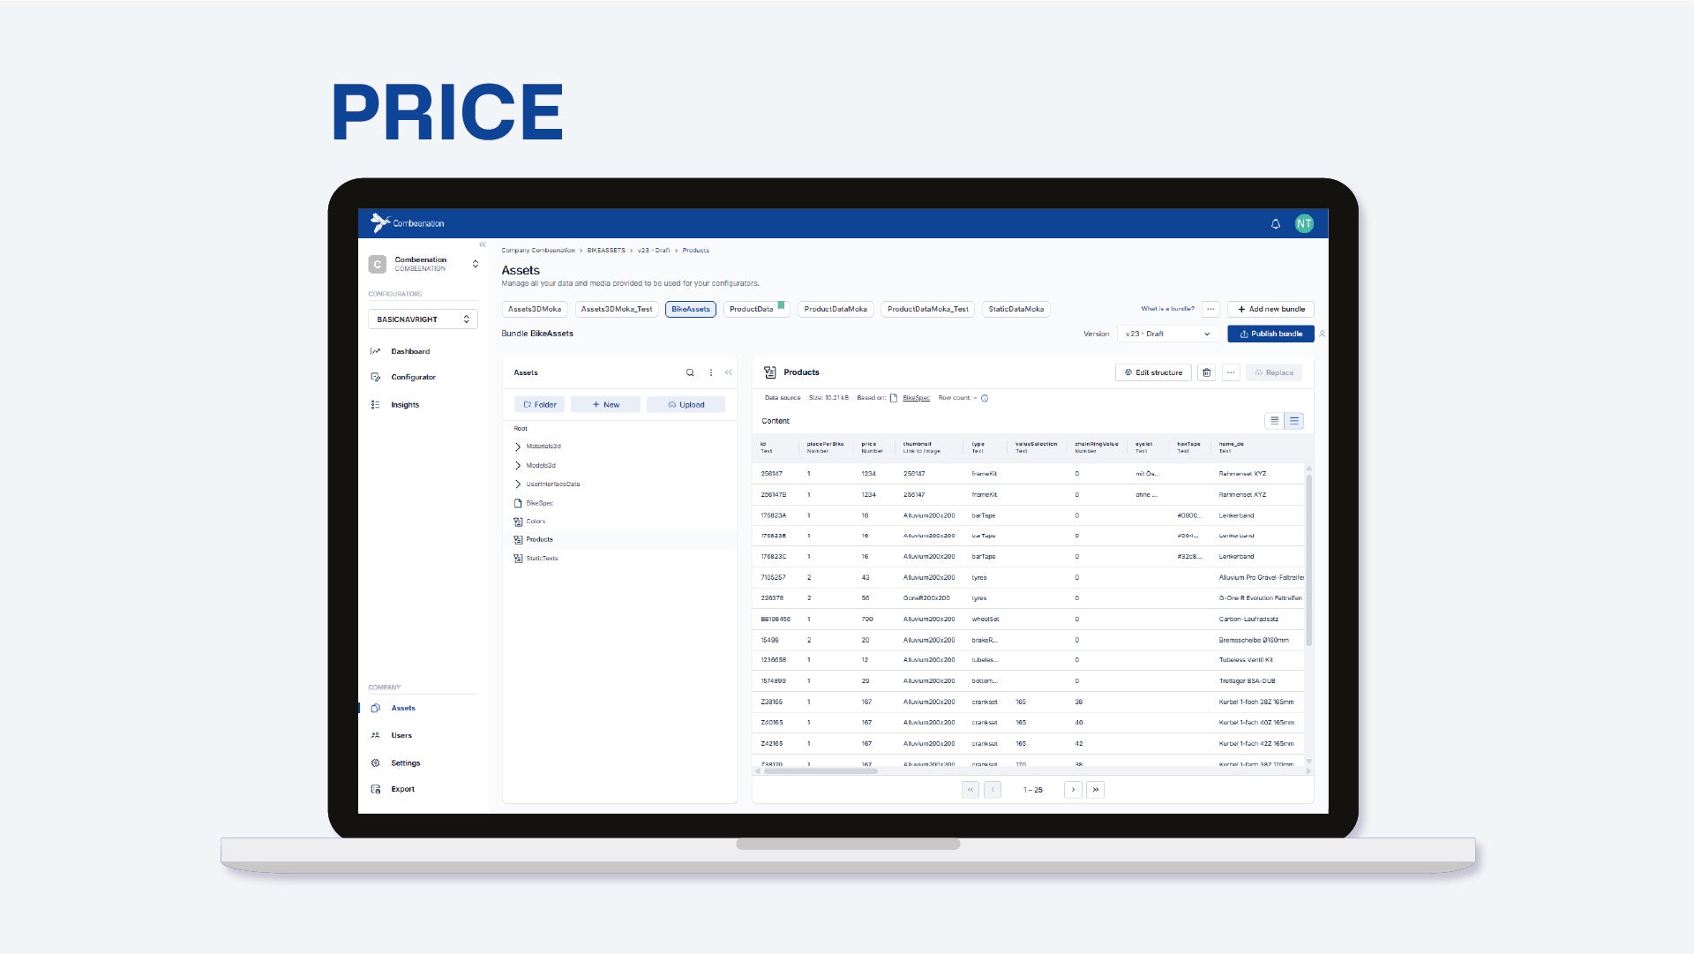Click the Publish bundle button
This screenshot has height=954, width=1694.
(1270, 334)
